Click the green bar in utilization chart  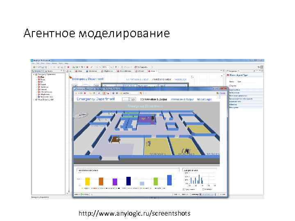(x=156, y=182)
